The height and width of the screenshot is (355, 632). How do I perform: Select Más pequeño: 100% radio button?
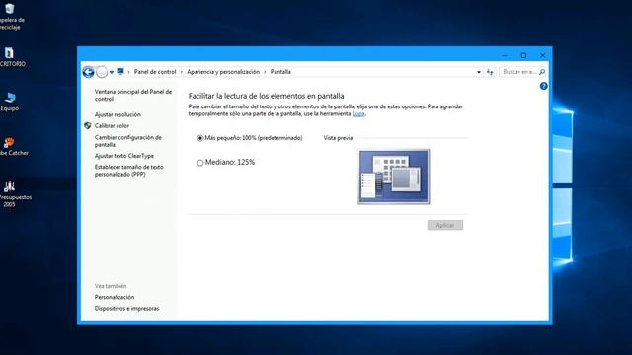pos(199,138)
